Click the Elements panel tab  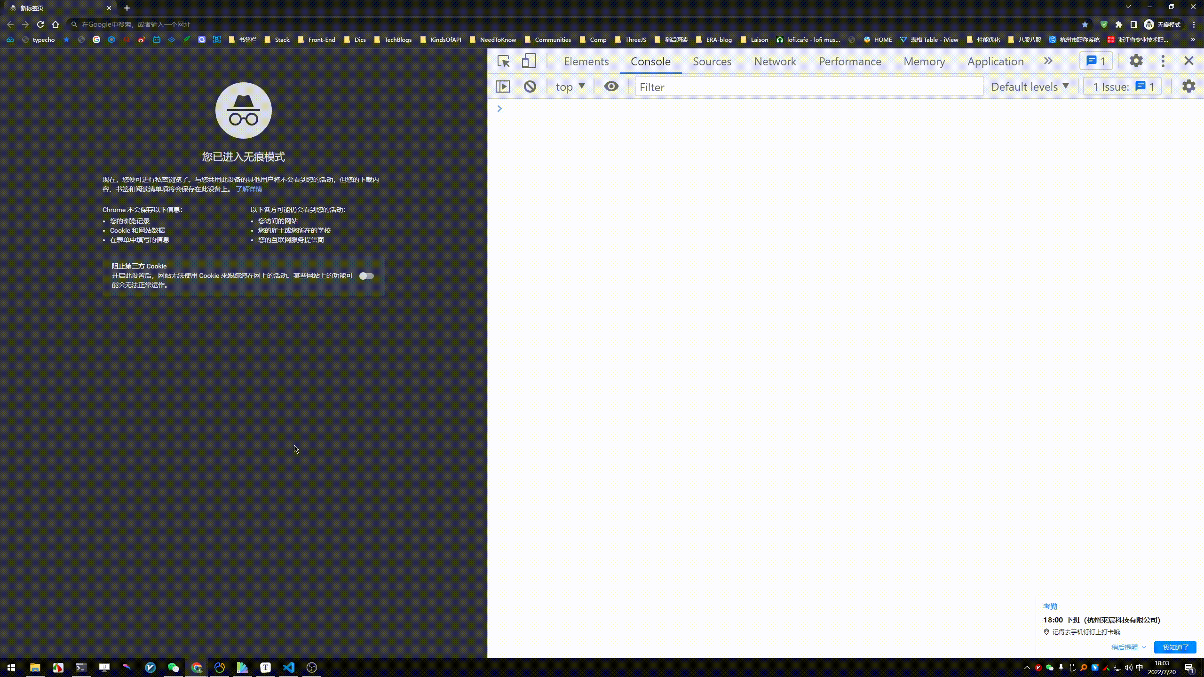coord(586,60)
